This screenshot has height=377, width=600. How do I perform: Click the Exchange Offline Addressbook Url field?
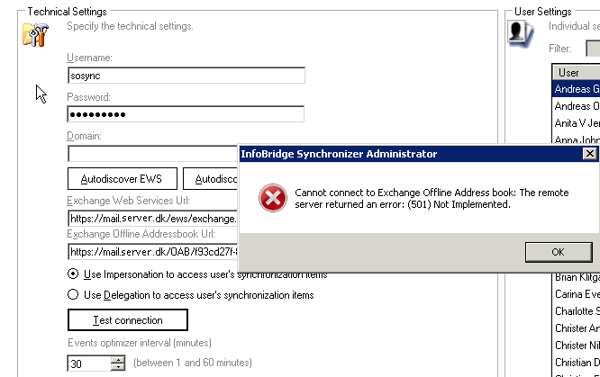[x=152, y=252]
